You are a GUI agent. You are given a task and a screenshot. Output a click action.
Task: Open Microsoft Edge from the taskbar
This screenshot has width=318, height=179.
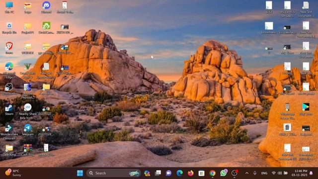(x=179, y=173)
